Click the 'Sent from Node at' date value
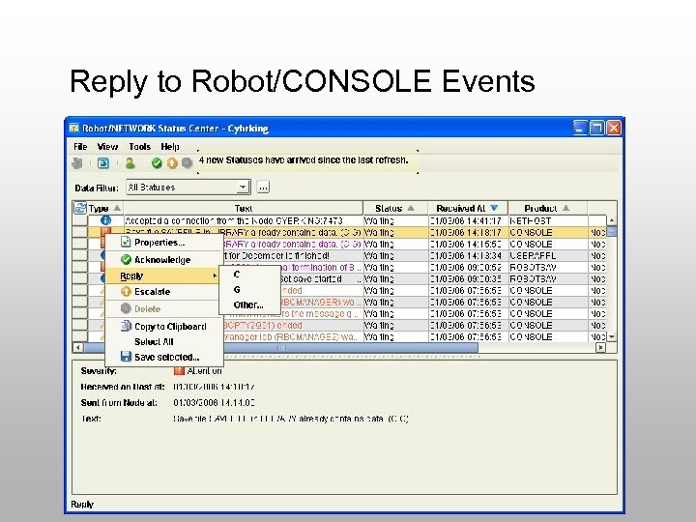 (x=214, y=402)
